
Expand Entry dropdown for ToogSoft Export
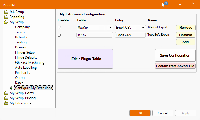coord(143,35)
